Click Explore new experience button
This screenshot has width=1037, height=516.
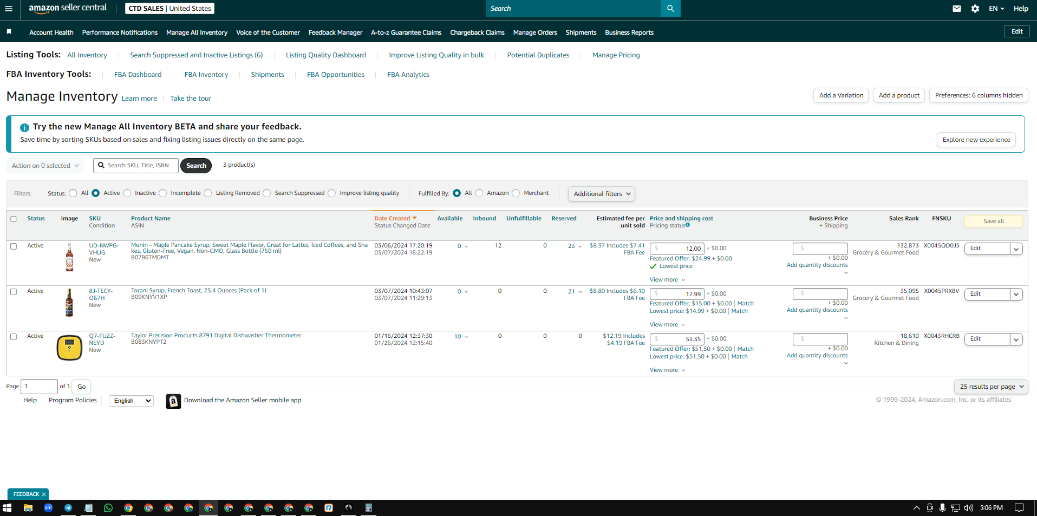pos(976,140)
